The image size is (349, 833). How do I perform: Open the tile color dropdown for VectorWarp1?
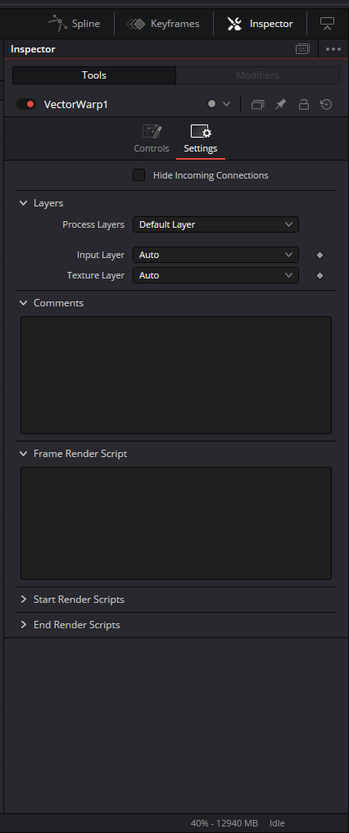coord(219,104)
